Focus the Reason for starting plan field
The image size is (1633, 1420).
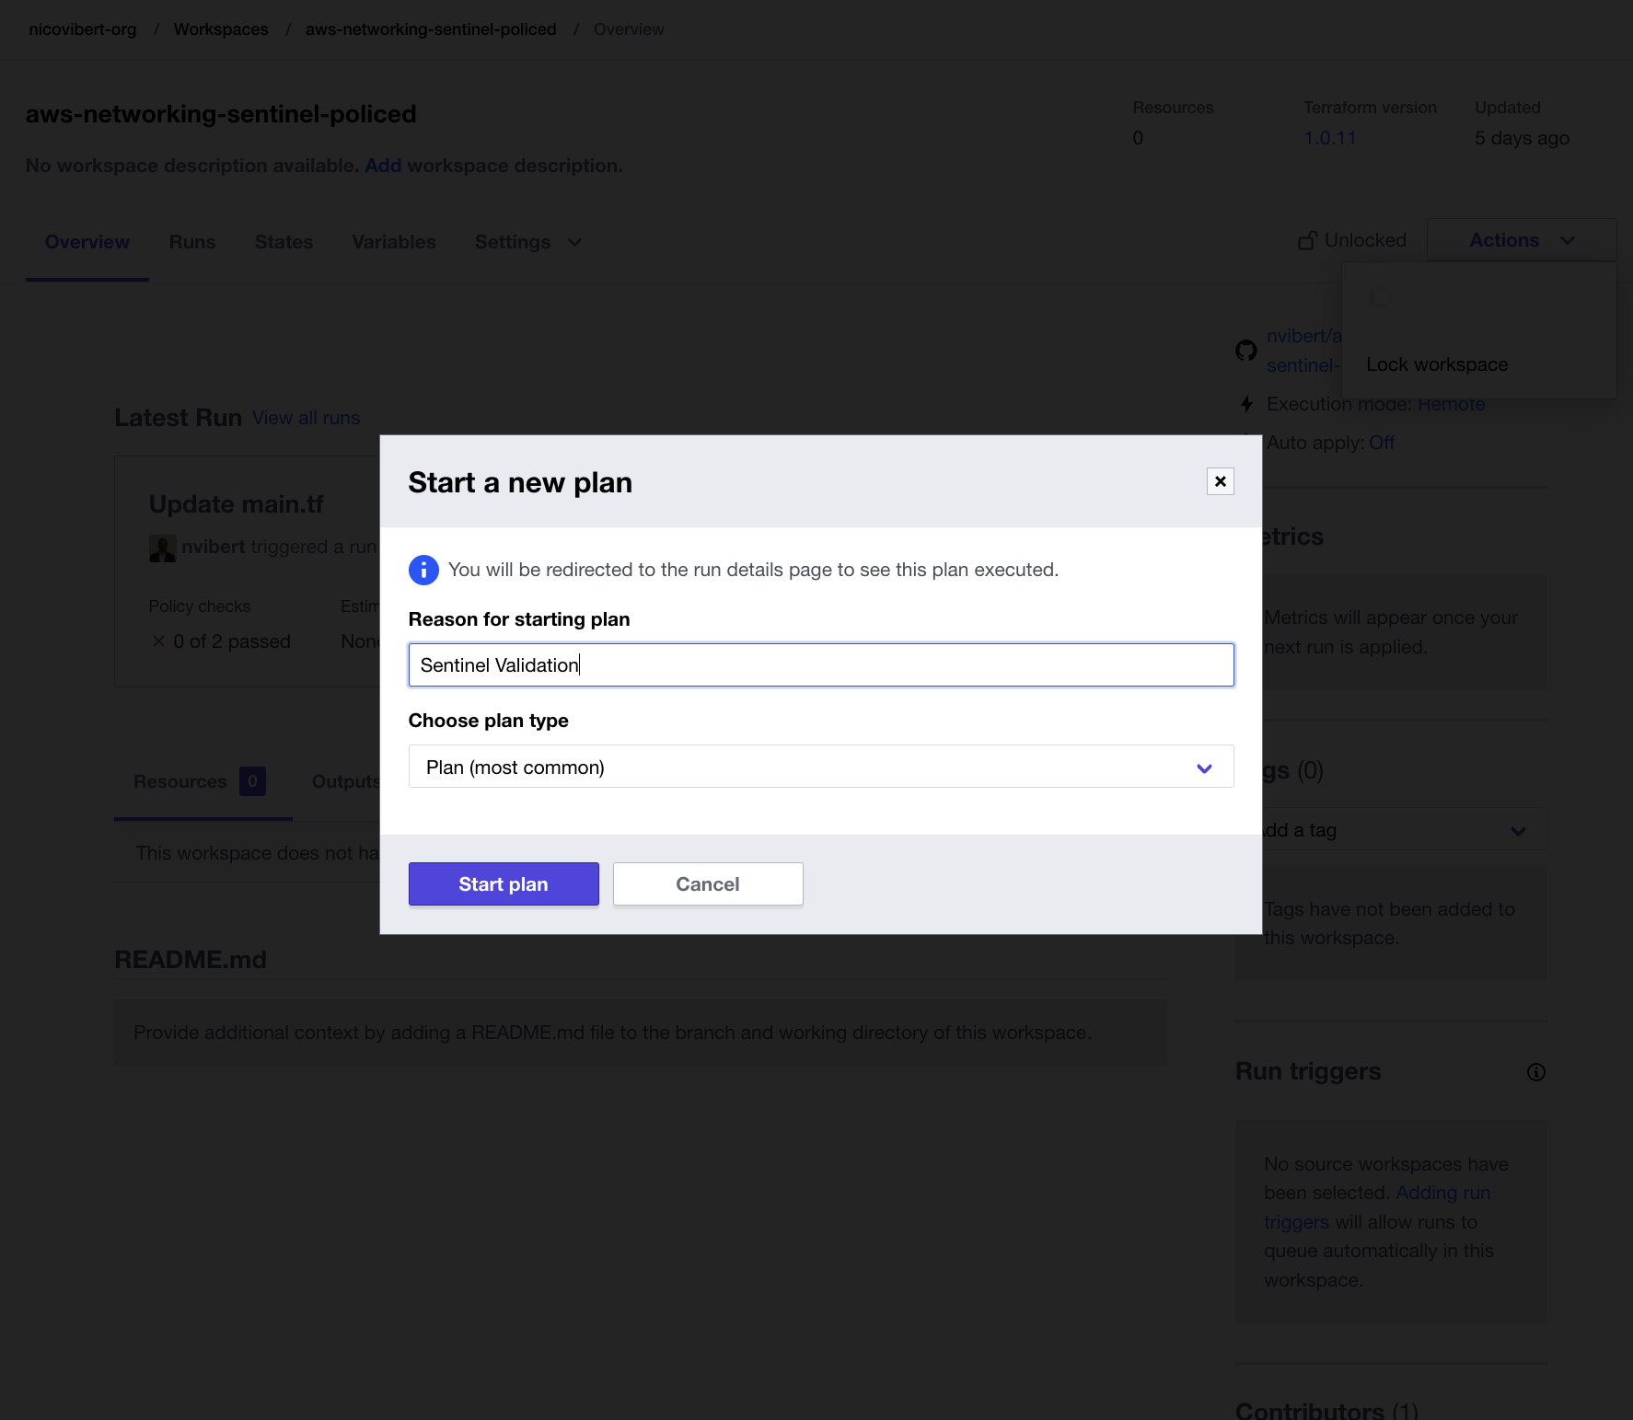click(x=820, y=665)
